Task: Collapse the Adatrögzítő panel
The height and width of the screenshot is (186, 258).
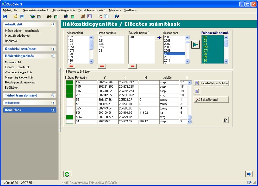Action: tap(53, 24)
